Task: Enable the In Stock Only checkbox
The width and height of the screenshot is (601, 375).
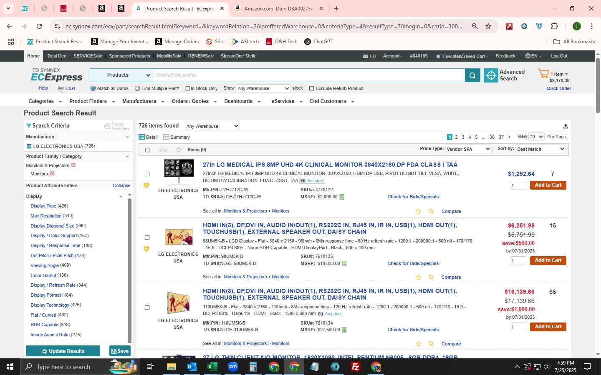Action: tap(188, 88)
